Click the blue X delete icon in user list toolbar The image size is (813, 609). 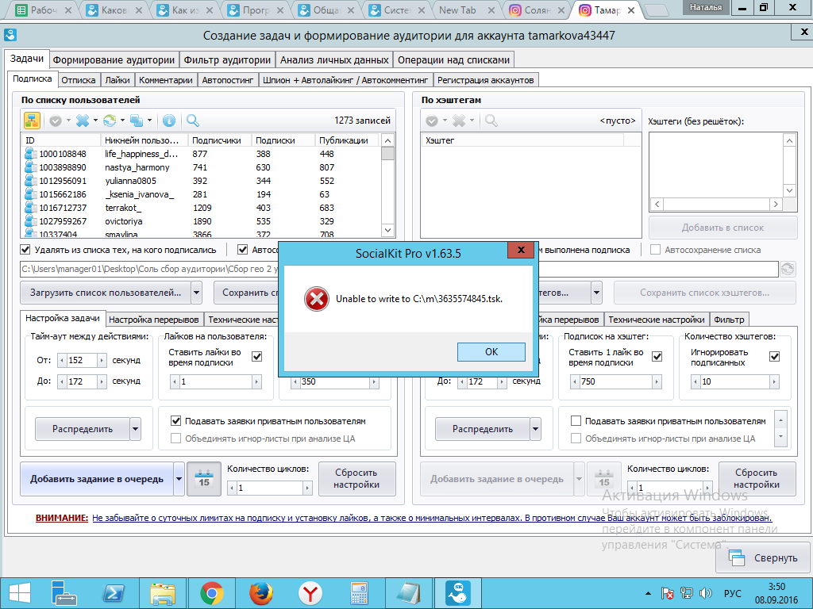click(x=83, y=121)
